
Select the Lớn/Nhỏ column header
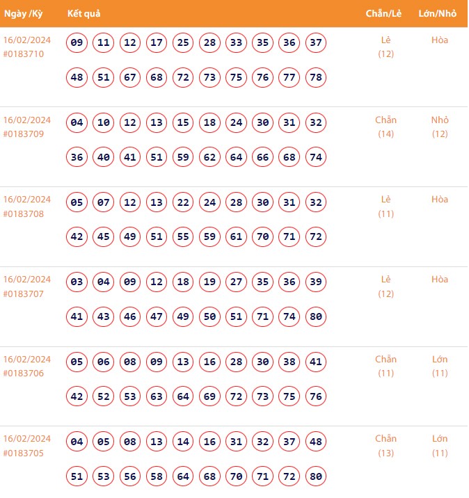(x=439, y=14)
